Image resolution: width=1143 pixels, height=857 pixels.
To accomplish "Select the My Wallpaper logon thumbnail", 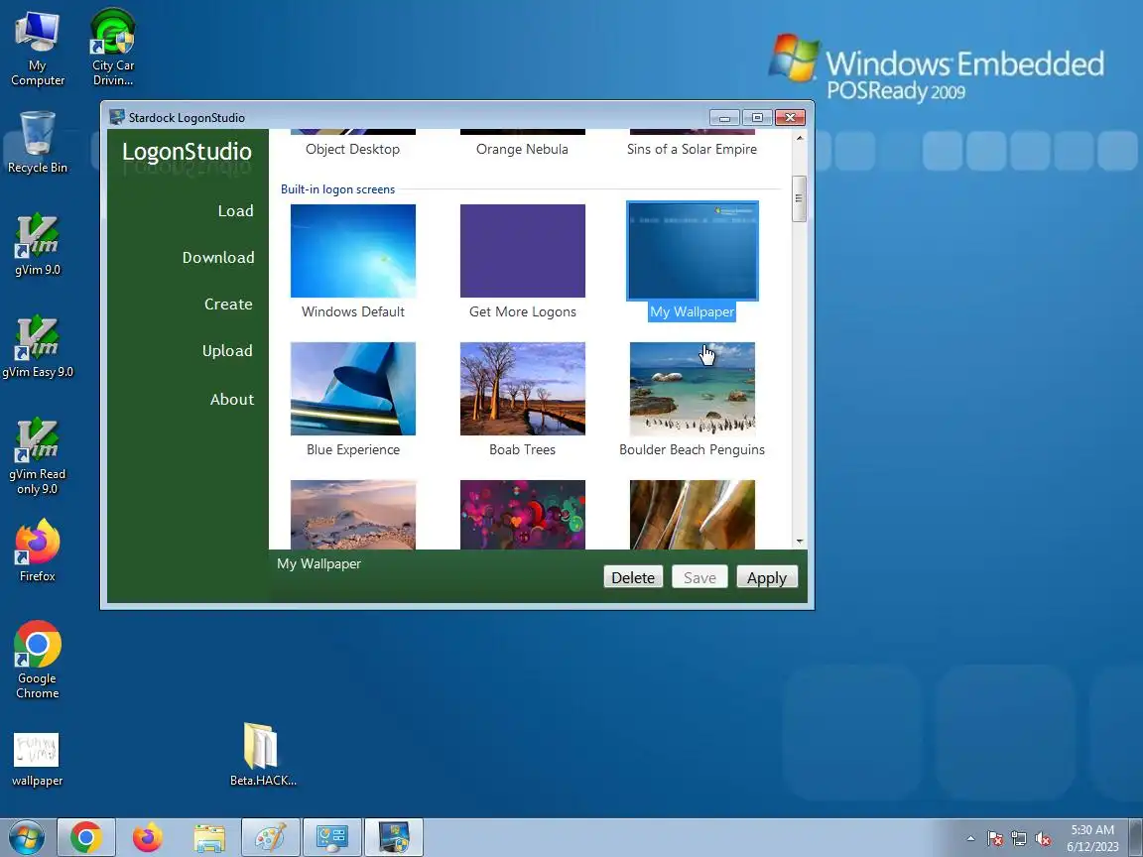I will point(693,251).
